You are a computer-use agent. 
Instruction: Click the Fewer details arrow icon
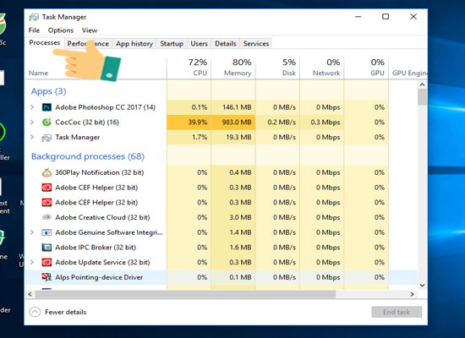tap(35, 312)
